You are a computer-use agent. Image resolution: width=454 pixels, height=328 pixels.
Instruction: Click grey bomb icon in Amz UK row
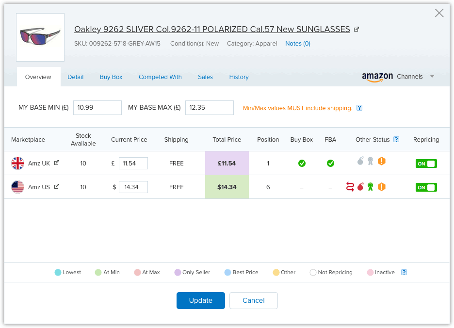point(360,161)
